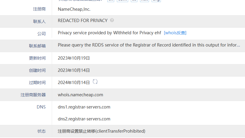The image size is (245, 138).
Task: Select the REDACTED FOR PRIVACY contact text
Action: (83, 21)
